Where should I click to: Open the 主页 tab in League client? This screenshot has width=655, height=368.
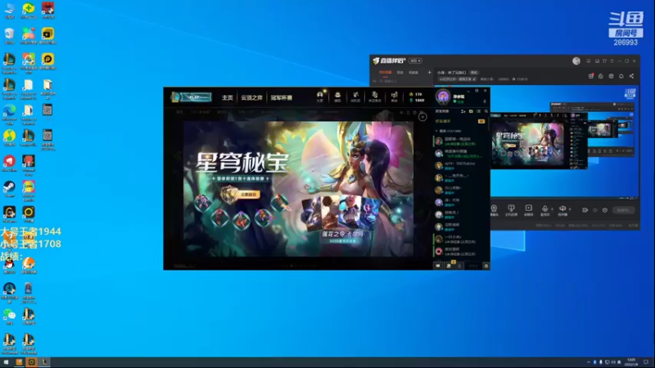click(228, 97)
